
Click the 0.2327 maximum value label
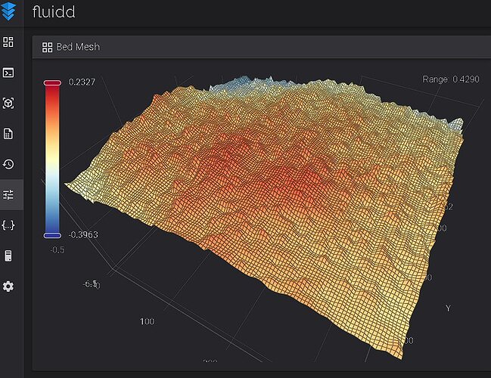pos(82,82)
